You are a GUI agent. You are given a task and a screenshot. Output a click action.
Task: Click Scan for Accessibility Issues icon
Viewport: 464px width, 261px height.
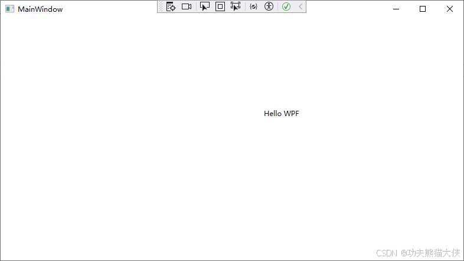(x=269, y=6)
